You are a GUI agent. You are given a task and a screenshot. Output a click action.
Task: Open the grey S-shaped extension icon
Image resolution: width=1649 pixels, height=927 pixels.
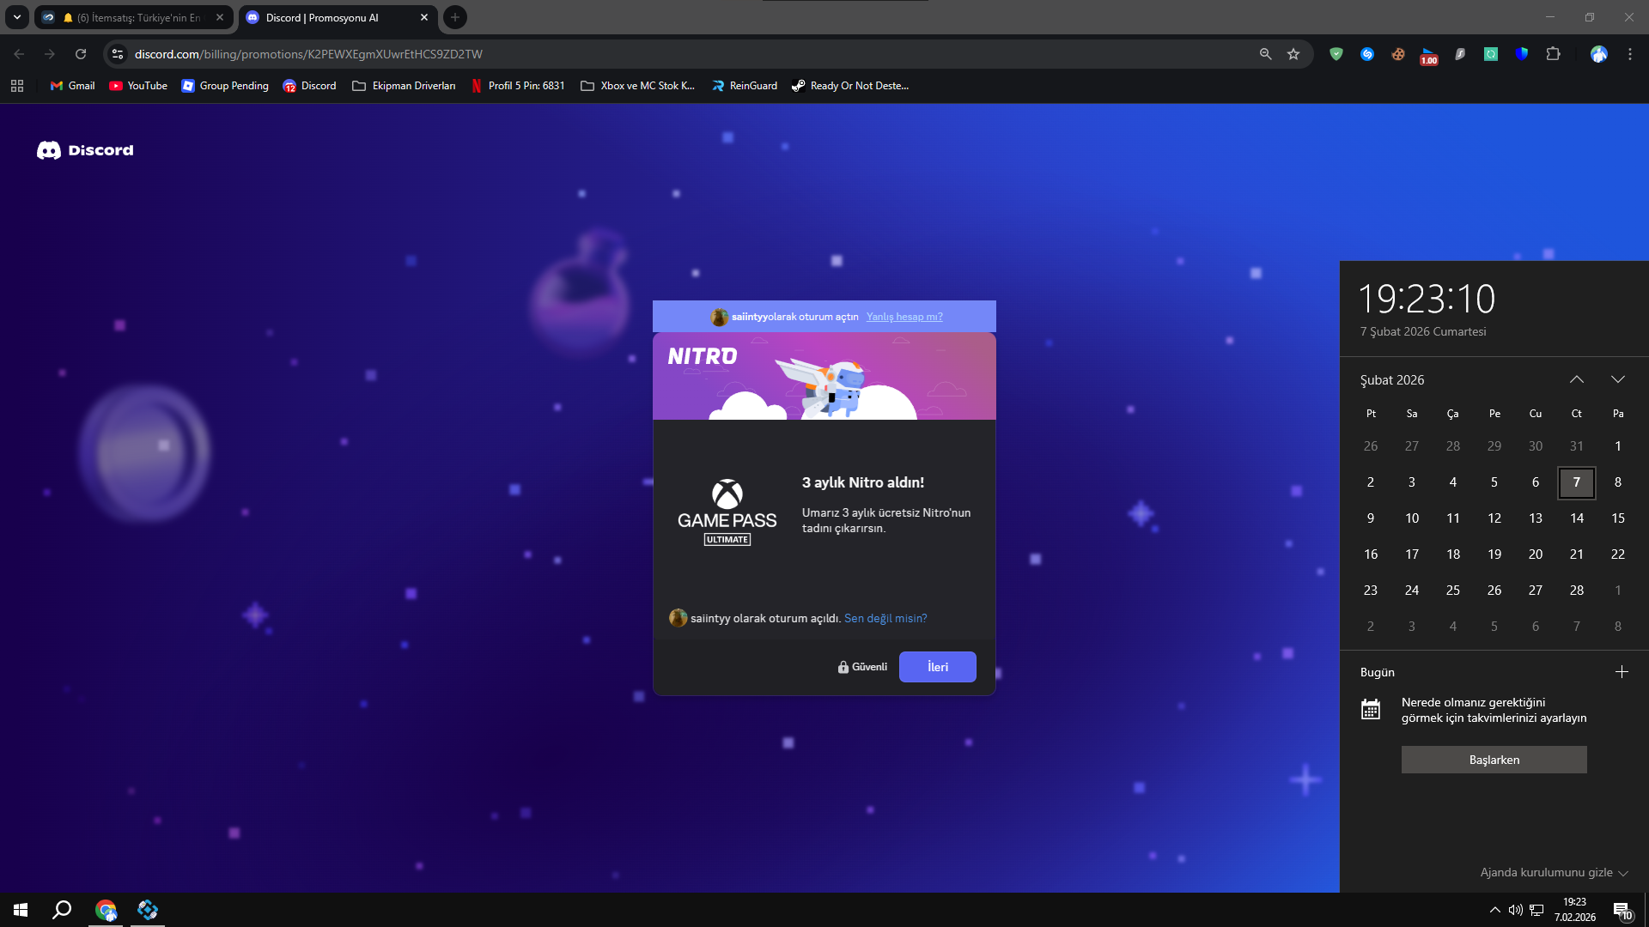tap(1460, 54)
